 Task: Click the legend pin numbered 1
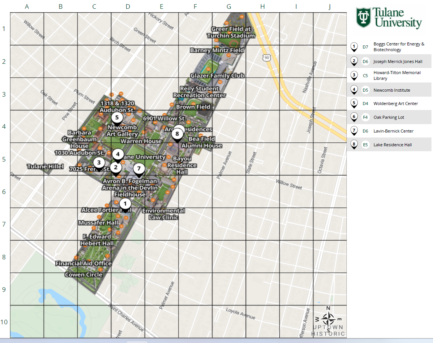(354, 47)
